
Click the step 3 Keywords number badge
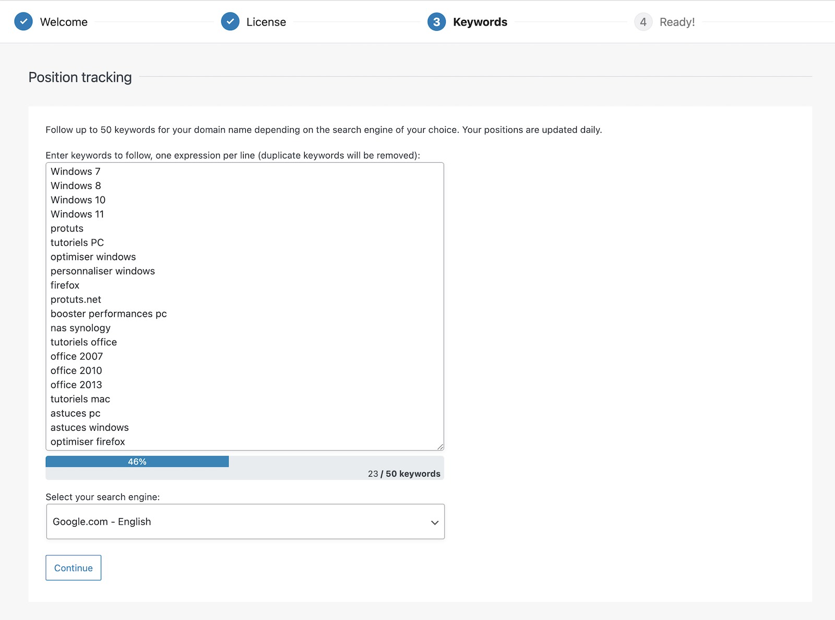click(x=437, y=22)
